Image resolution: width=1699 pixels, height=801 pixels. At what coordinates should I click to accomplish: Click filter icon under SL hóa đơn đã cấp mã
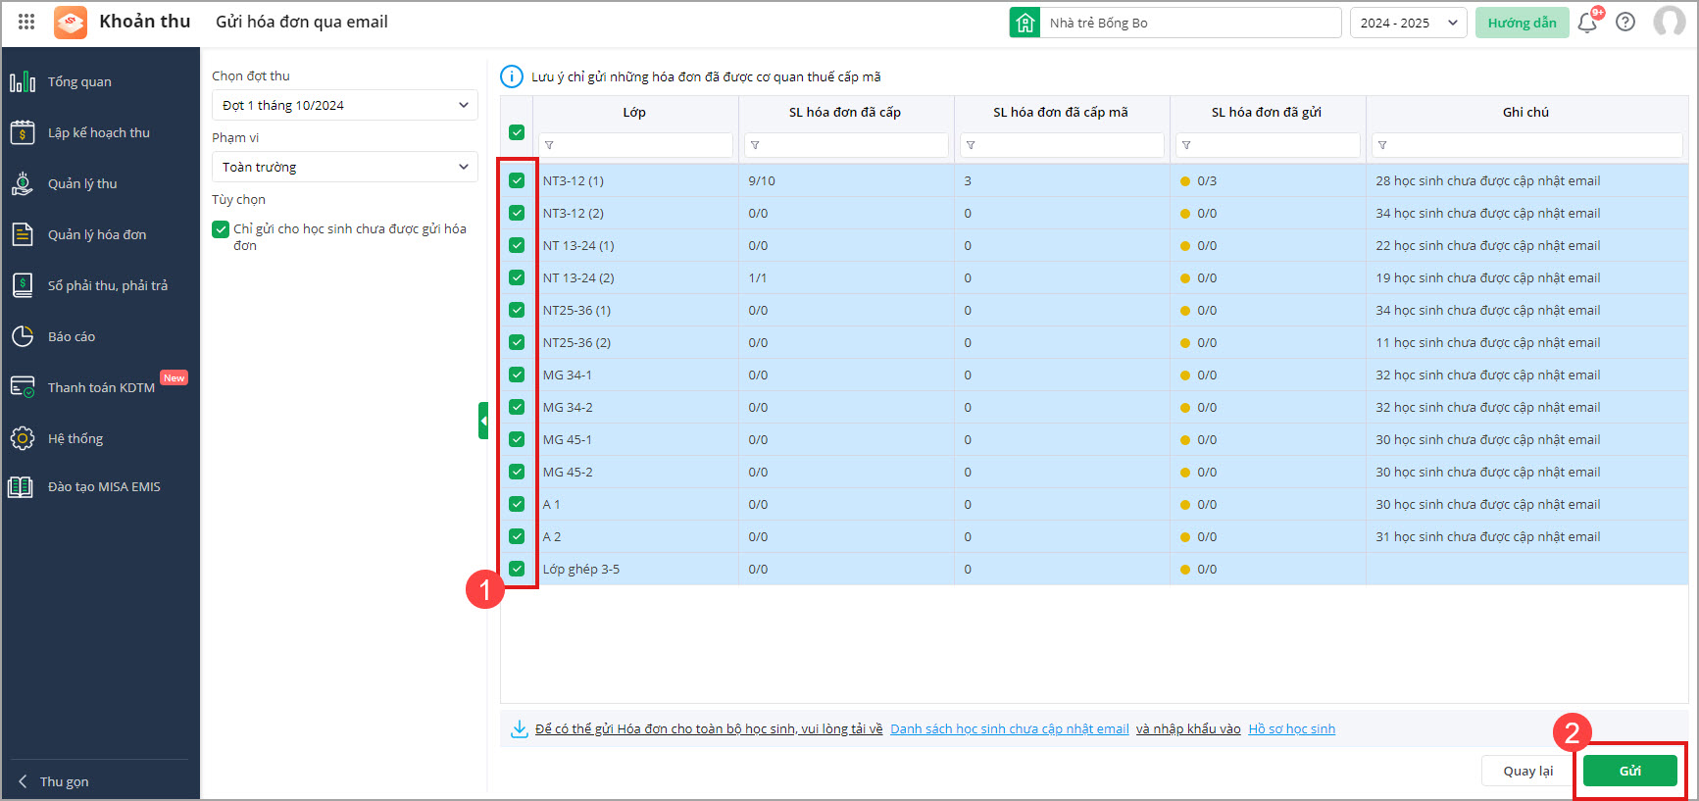971,145
